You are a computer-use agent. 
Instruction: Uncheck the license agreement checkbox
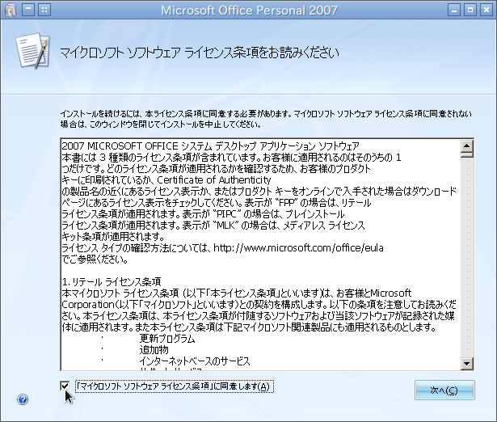[65, 386]
